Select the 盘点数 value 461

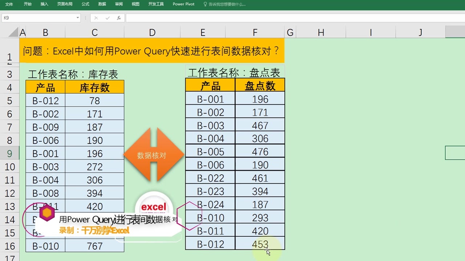[x=260, y=178]
